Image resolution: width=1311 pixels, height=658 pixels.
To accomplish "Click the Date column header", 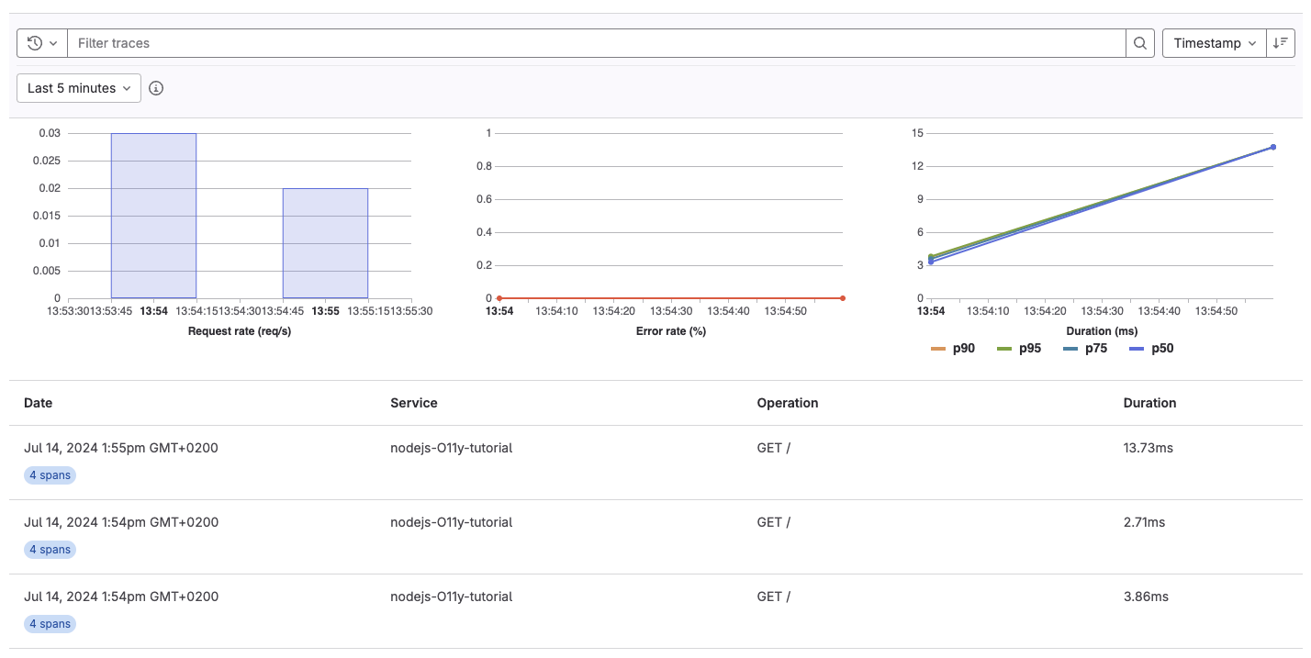I will coord(38,403).
